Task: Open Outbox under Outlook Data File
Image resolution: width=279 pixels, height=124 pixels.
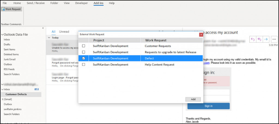Action: tap(8, 64)
